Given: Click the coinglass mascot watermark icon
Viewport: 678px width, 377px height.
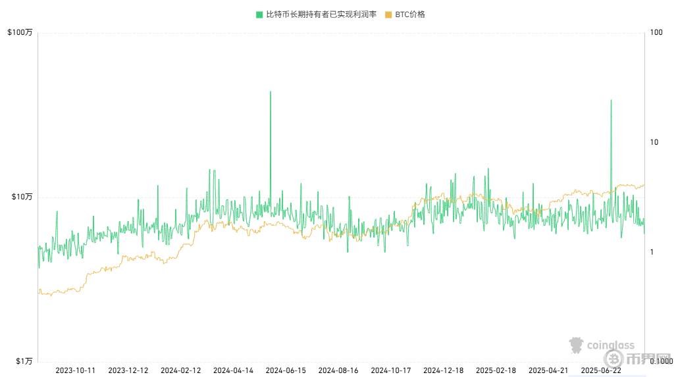Looking at the screenshot, I should (x=577, y=344).
